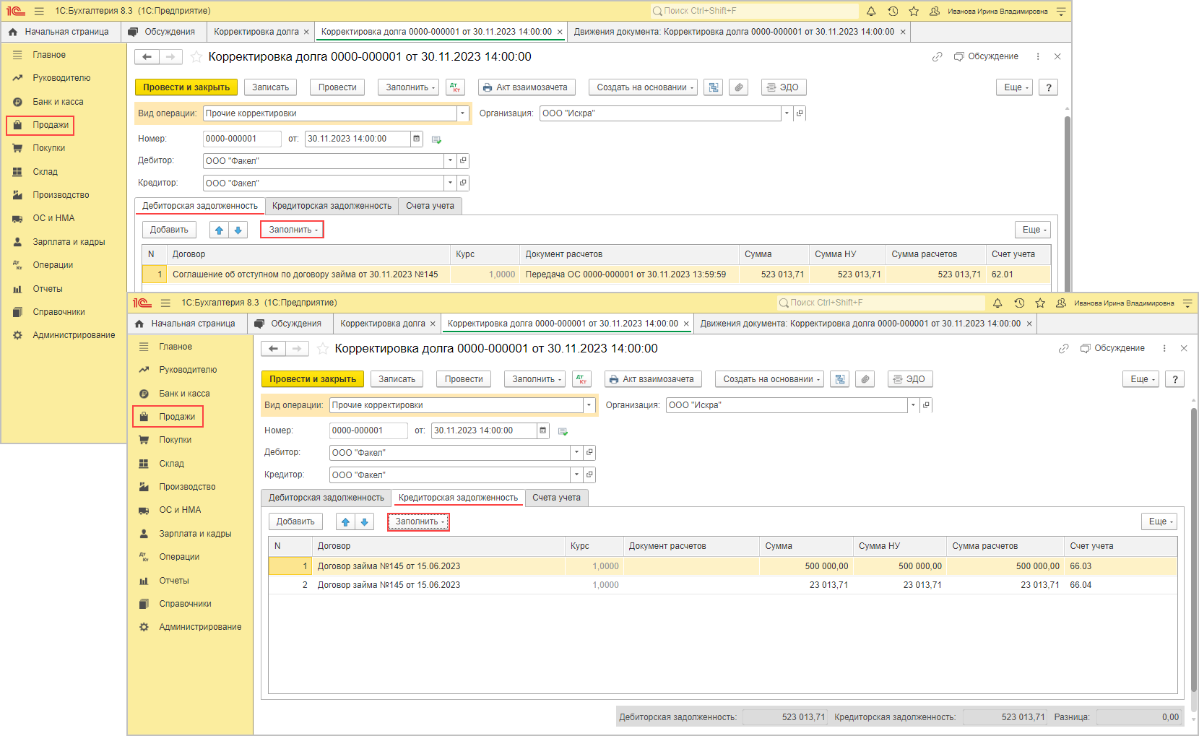
Task: Open Движения документа tab in front window
Action: [860, 324]
